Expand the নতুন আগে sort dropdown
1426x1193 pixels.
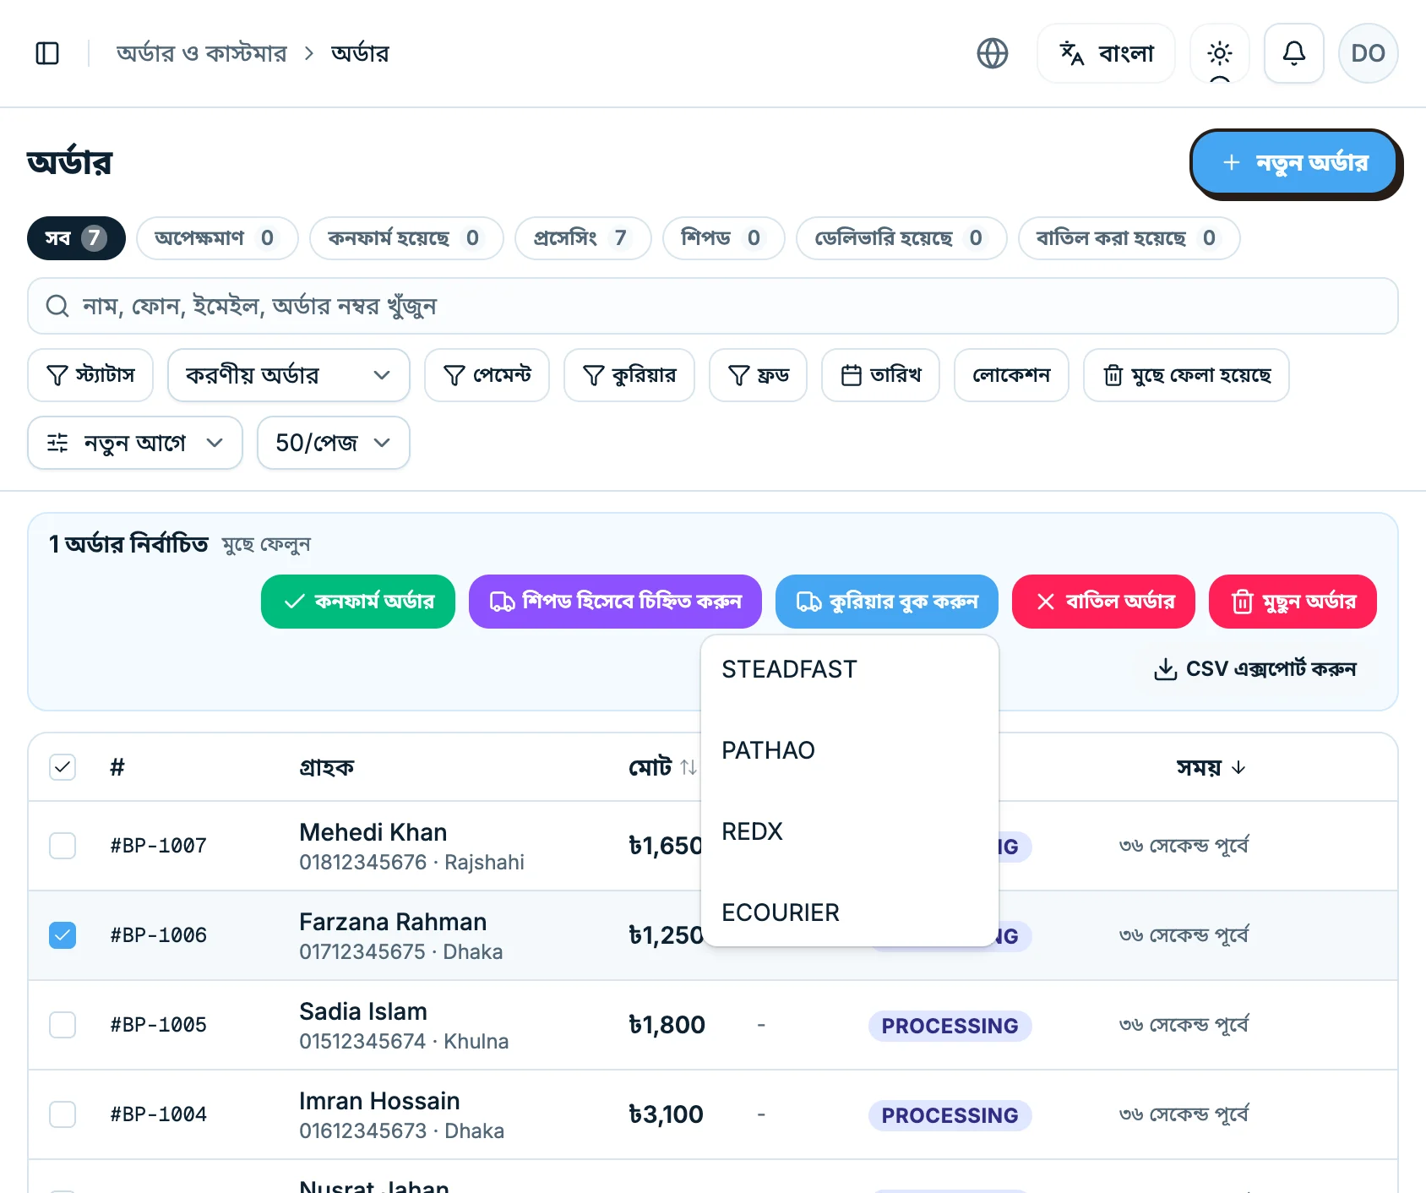135,443
